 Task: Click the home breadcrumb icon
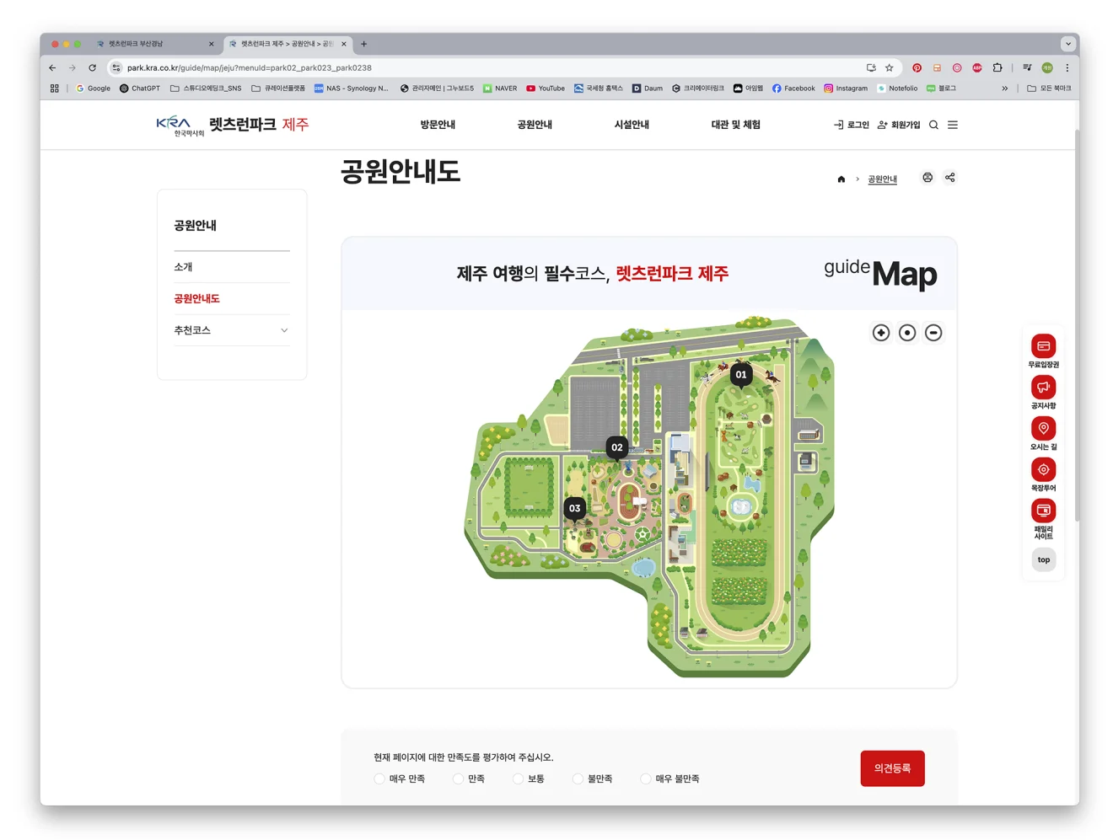point(841,179)
